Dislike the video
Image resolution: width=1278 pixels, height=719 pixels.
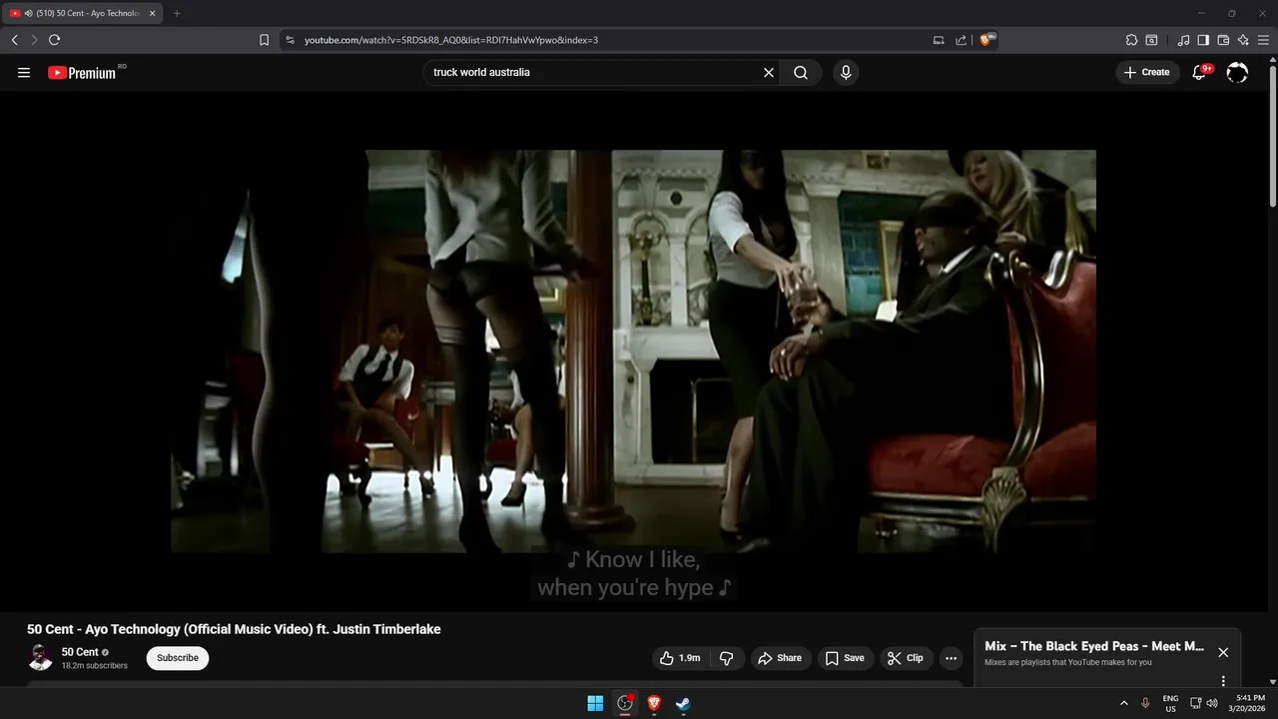(727, 658)
